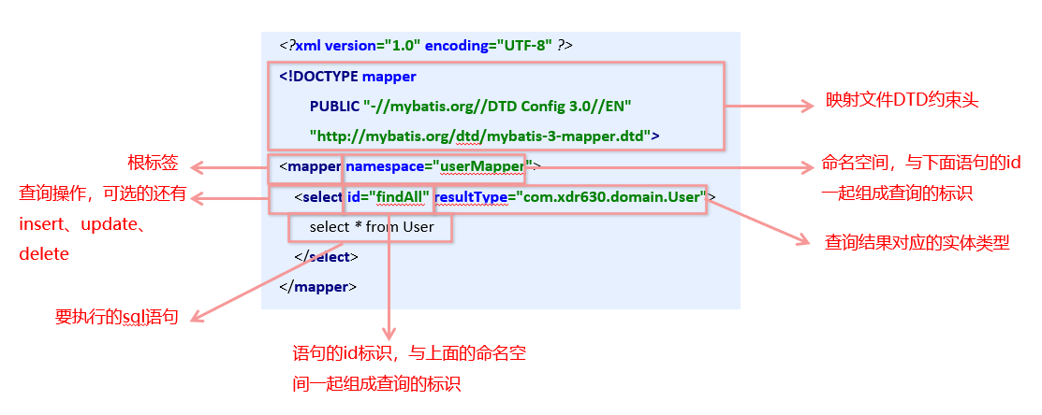Click the annotation "语句的id标识，与上面的命名空"

click(409, 353)
